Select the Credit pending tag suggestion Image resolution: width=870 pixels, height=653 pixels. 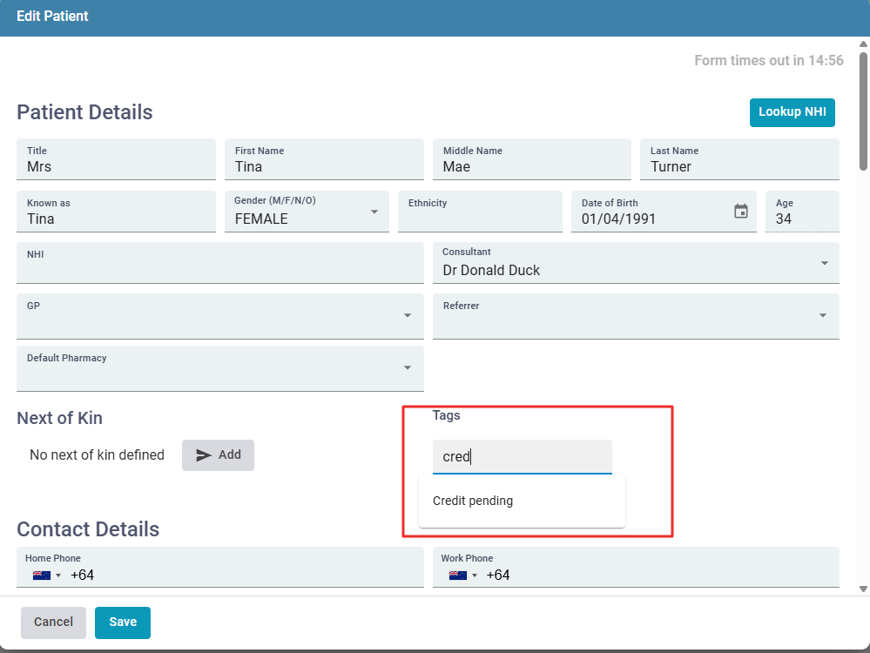point(473,501)
